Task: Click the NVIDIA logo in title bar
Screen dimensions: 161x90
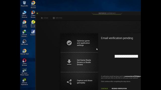Action: click(x=37, y=13)
